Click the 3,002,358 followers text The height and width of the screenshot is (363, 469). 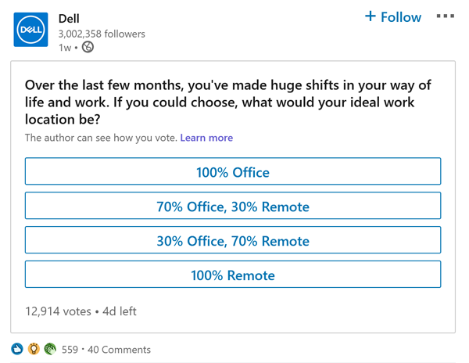(102, 34)
